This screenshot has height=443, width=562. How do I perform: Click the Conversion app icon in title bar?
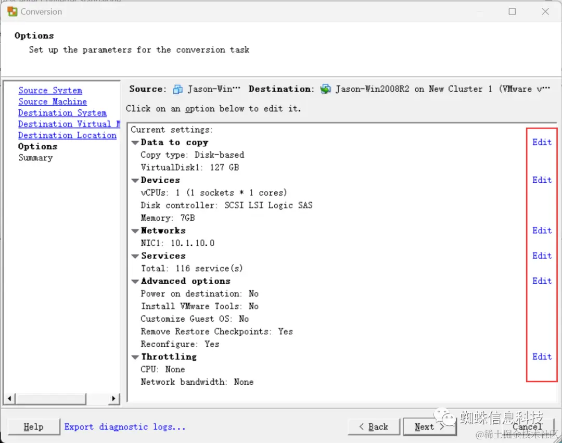coord(12,11)
